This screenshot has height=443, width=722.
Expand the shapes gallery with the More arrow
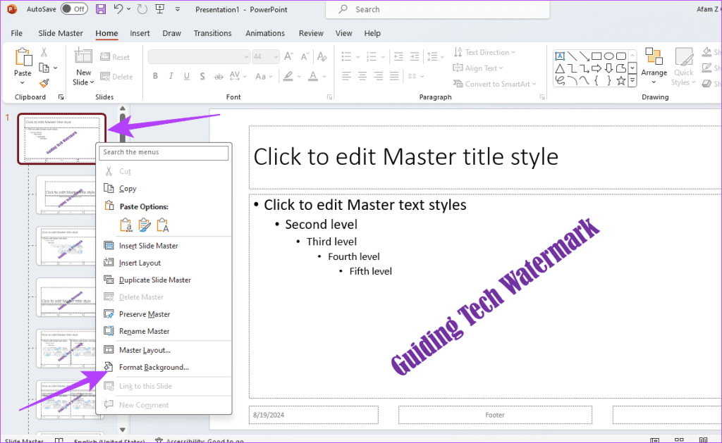click(632, 80)
